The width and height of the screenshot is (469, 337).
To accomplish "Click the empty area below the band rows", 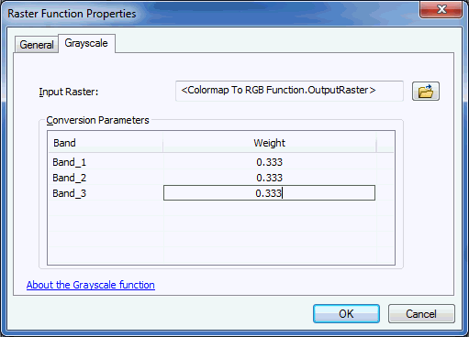I will 221,232.
